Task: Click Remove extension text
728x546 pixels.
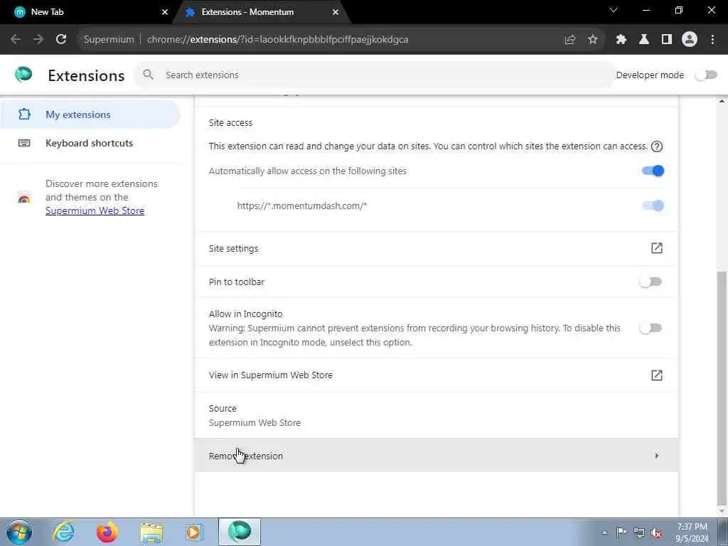Action: 245,456
